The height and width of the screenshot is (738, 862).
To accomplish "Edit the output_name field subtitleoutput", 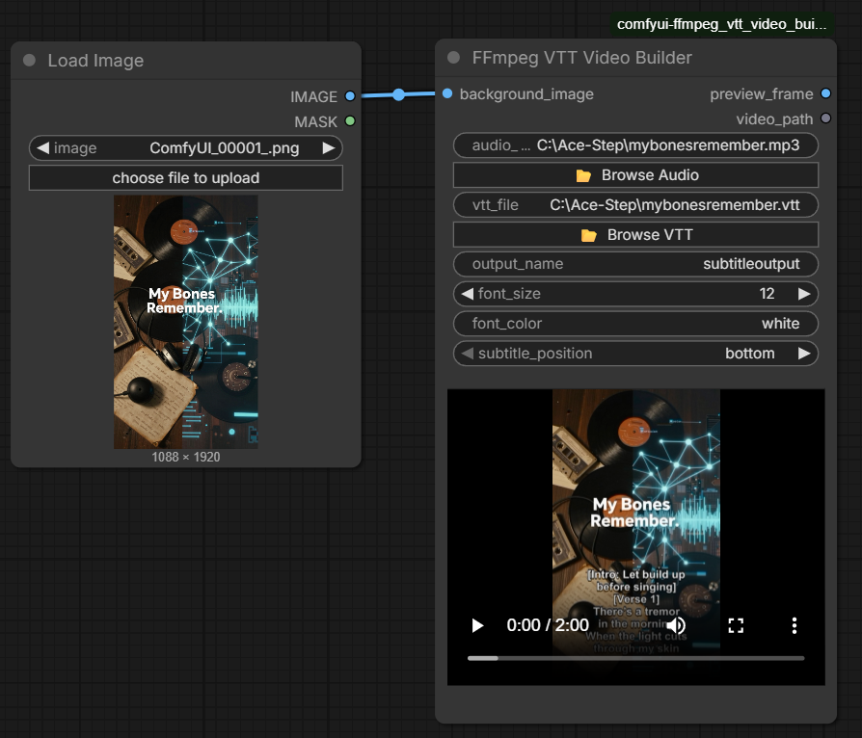I will point(635,264).
